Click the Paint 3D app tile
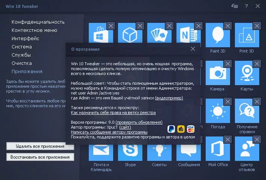266x180 pixels. [218, 35]
